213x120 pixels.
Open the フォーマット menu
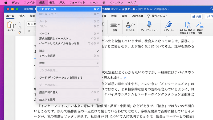[x=77, y=2]
